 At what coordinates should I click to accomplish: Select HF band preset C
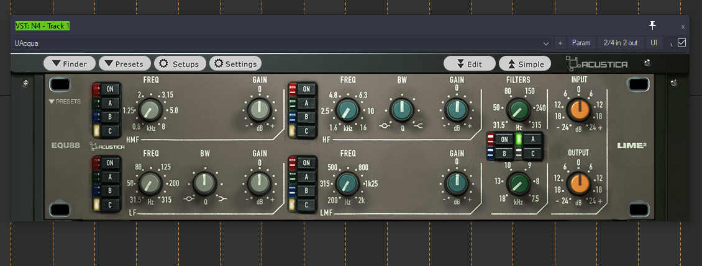point(307,131)
